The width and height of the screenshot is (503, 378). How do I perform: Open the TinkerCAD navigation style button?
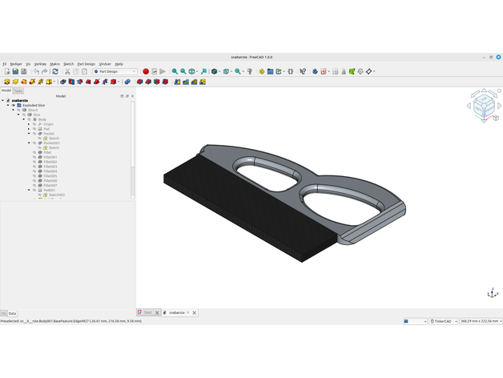(443, 321)
